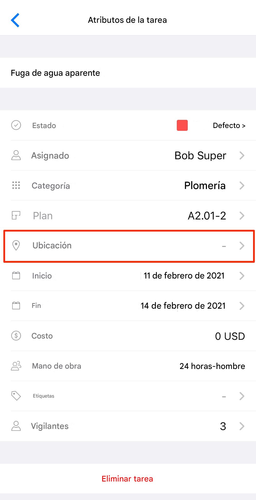This screenshot has width=256, height=500.
Task: Open plan A2.01-2 chevron
Action: (x=242, y=216)
